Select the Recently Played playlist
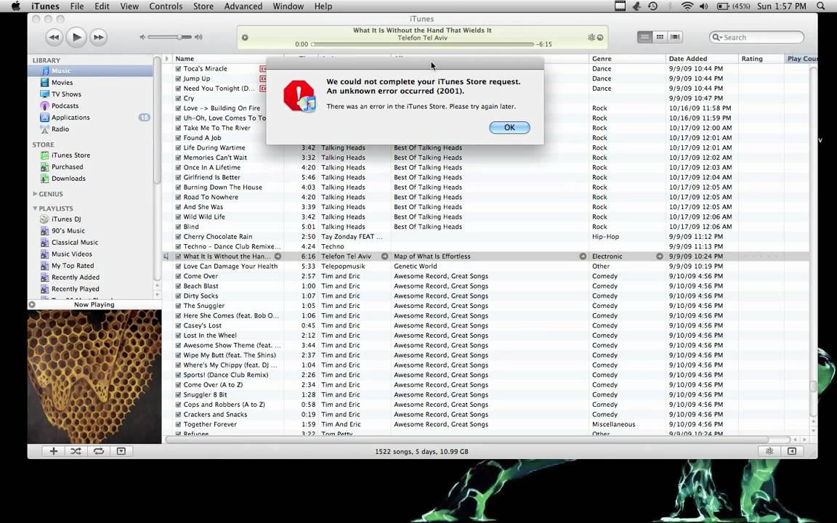The width and height of the screenshot is (837, 523). pos(76,289)
